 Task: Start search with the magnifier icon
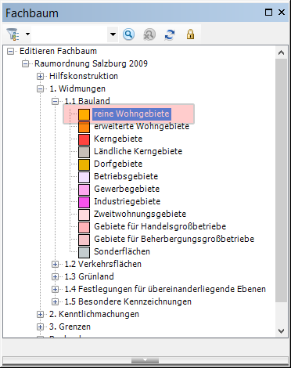(x=128, y=34)
